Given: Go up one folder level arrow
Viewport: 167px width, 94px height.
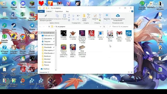Looking at the screenshot, I should click(49, 27).
